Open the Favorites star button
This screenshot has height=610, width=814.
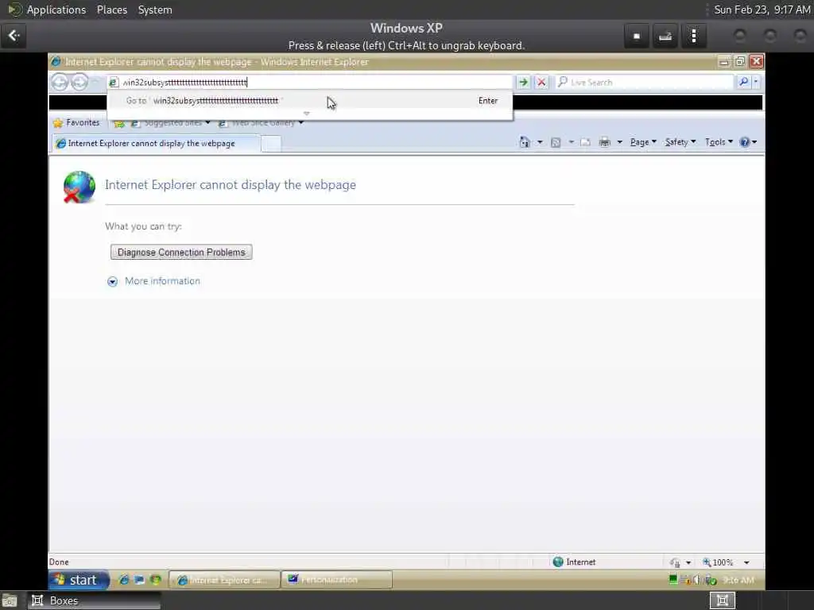(x=76, y=122)
